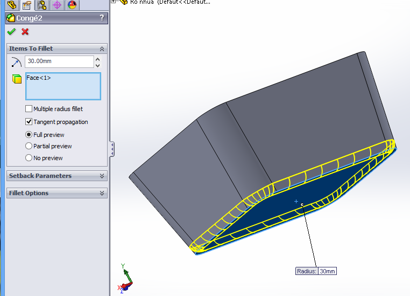Open the FeatureManager design tree tab

point(11,5)
